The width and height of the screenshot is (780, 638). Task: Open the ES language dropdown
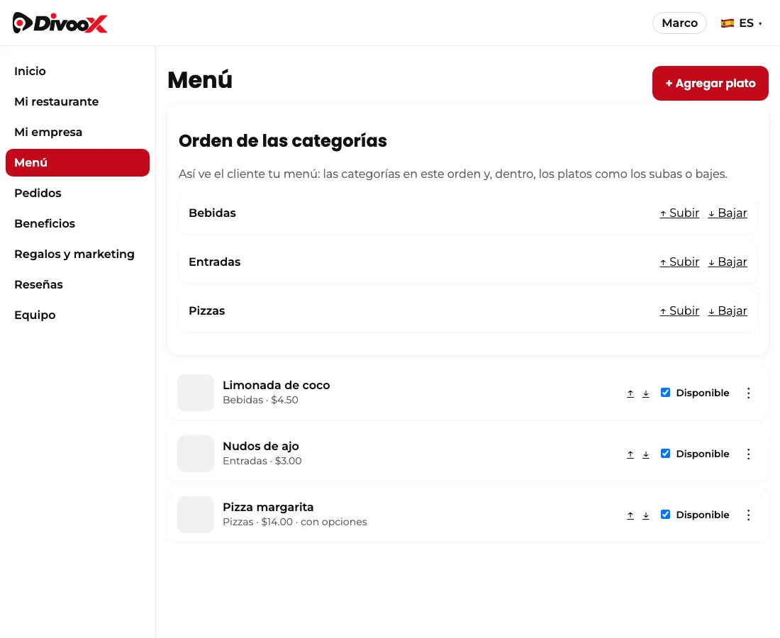point(742,23)
